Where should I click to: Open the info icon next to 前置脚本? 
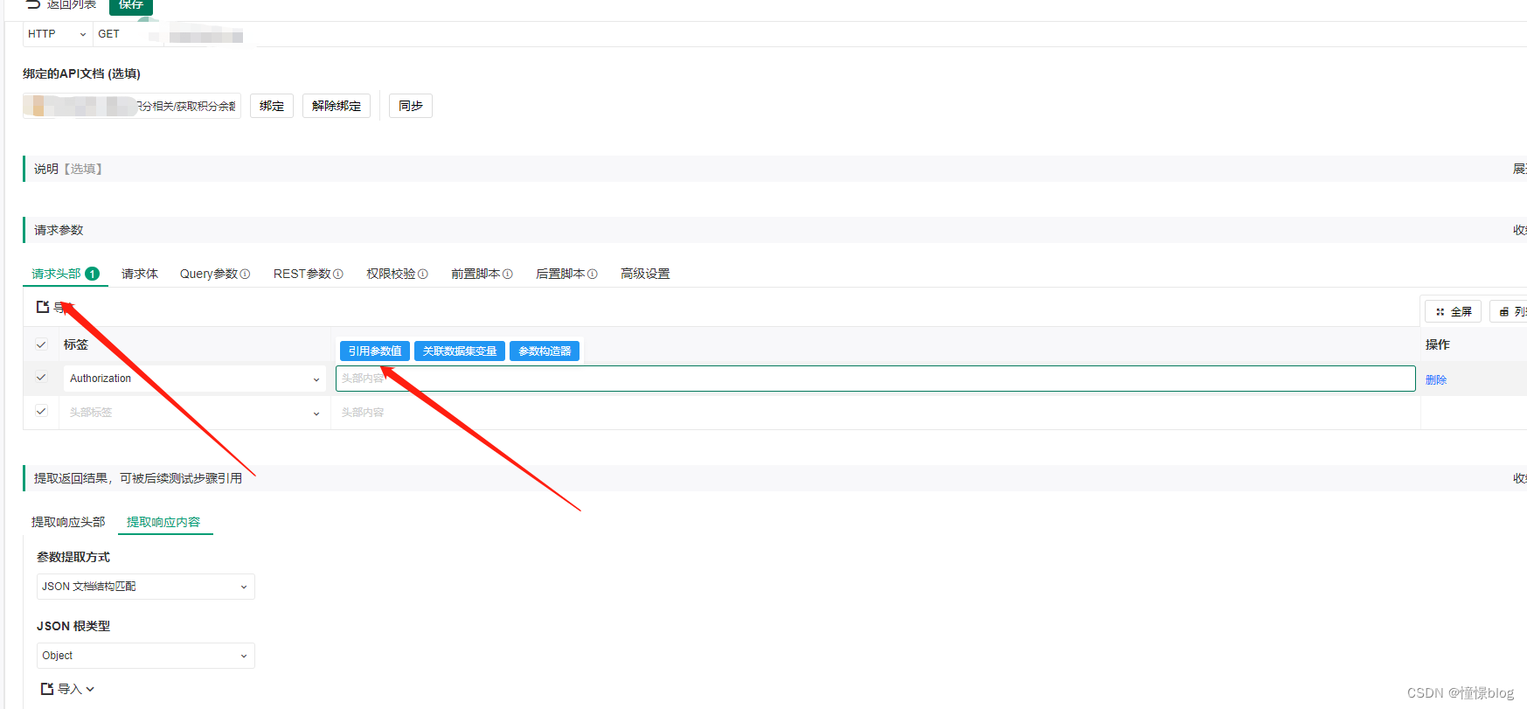coord(508,274)
